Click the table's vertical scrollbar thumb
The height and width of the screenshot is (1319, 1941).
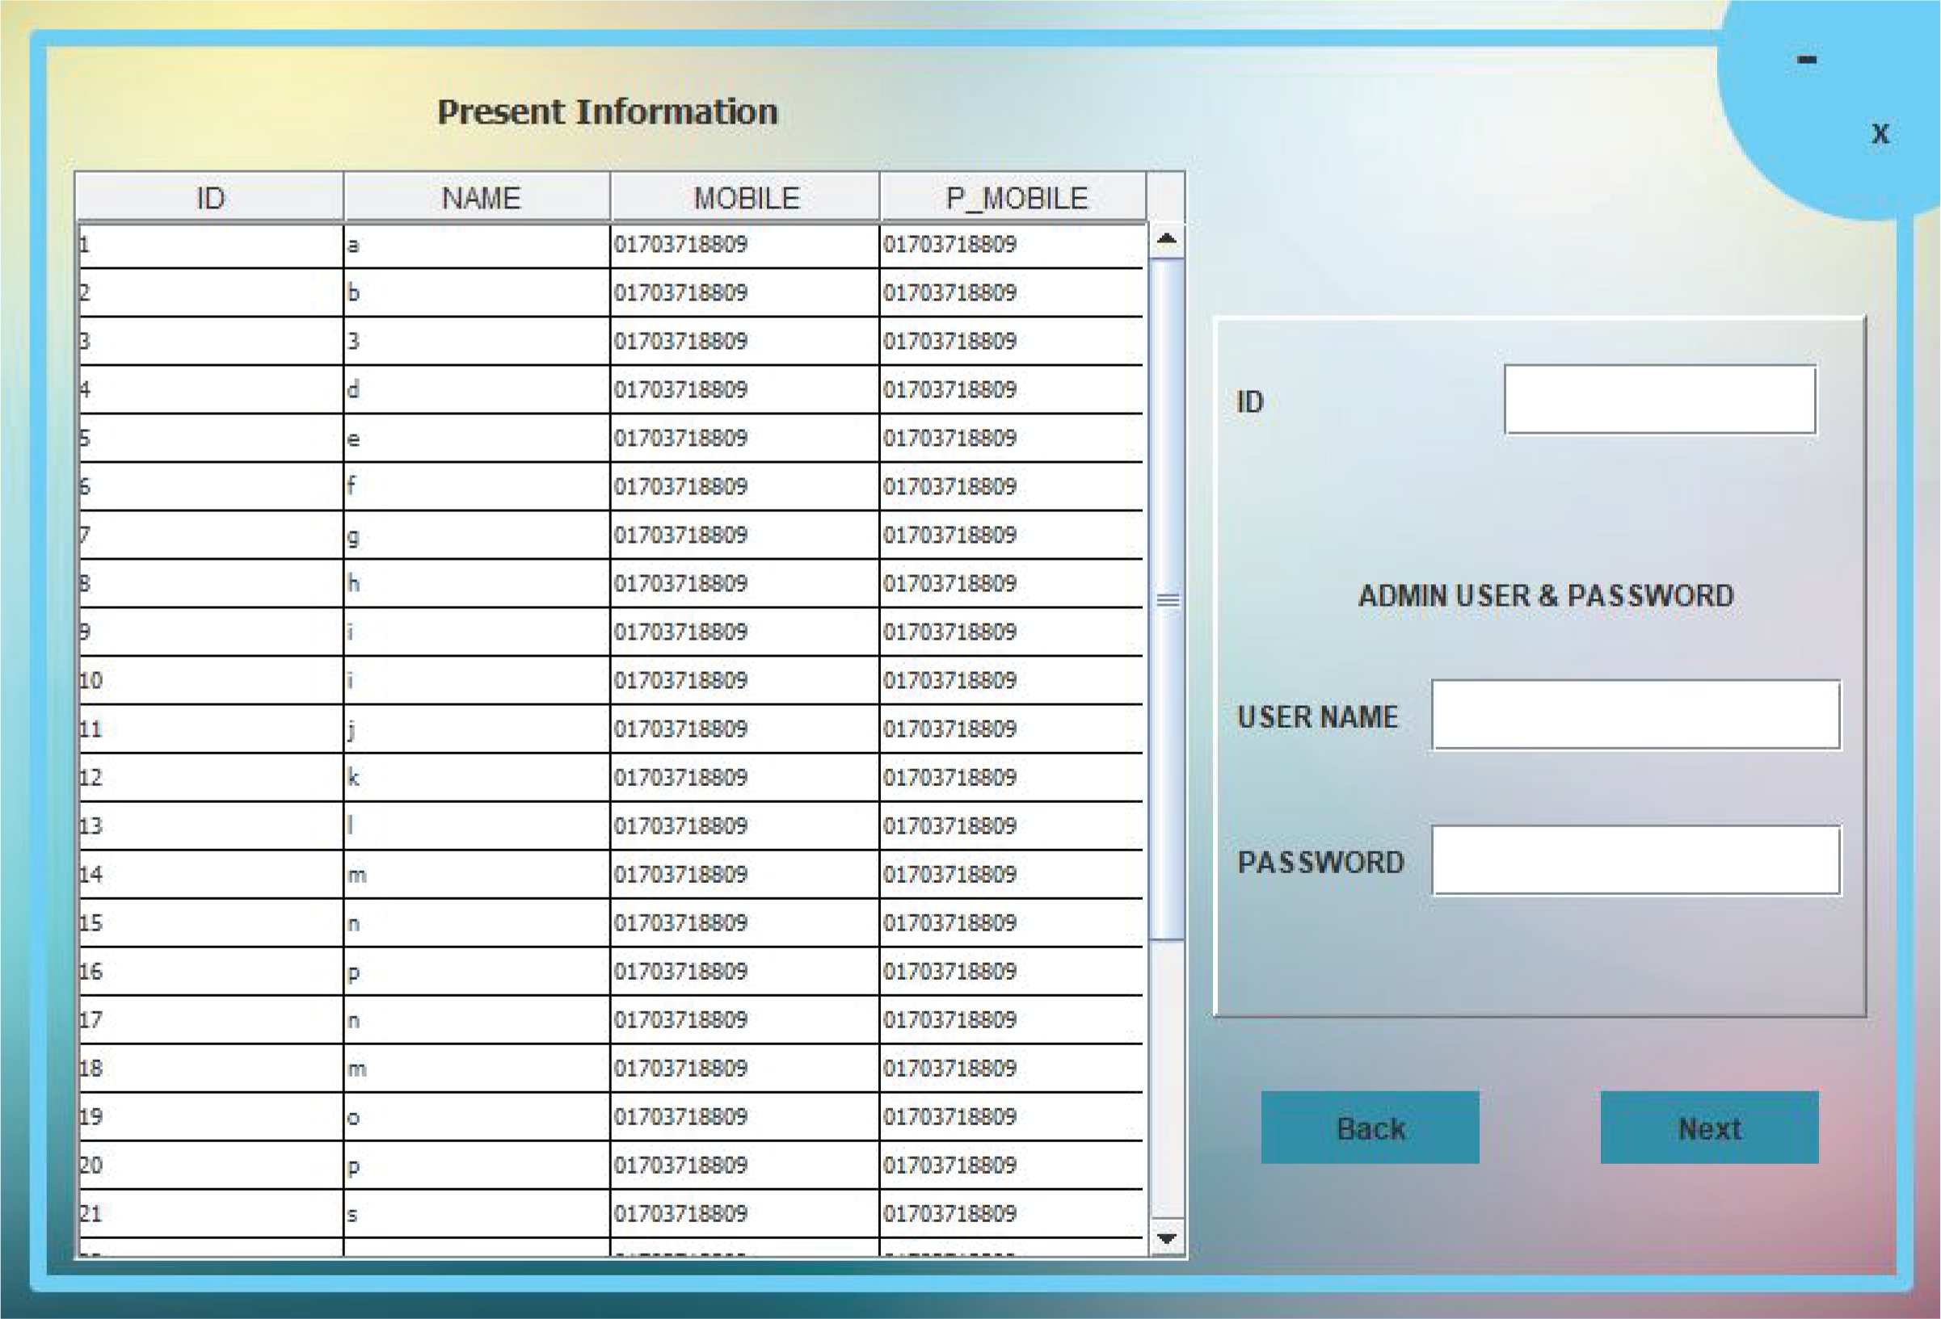[x=1167, y=599]
